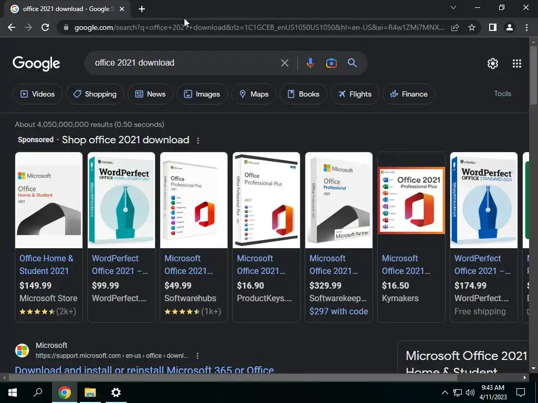
Task: Select WordPerfect Office Standard 2021 image
Action: tap(484, 200)
